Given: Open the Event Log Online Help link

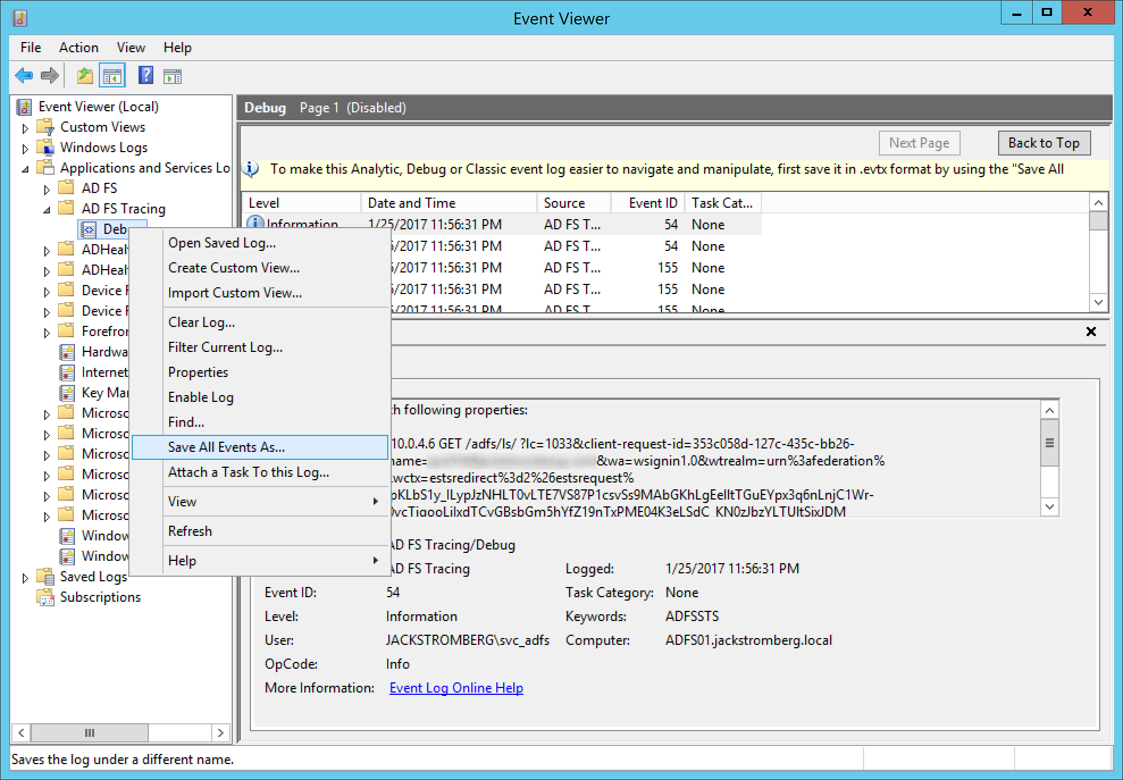Looking at the screenshot, I should point(456,688).
